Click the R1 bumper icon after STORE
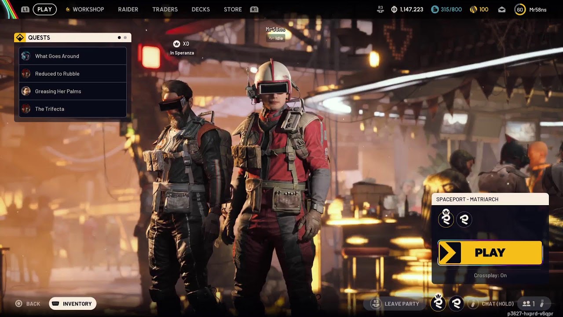Image resolution: width=563 pixels, height=317 pixels. coord(254,9)
